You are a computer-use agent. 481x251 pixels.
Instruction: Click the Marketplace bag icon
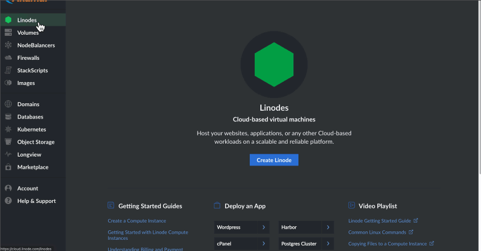[x=8, y=167]
